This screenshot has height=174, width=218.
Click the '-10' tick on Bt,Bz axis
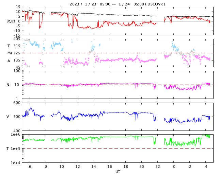point(17,31)
